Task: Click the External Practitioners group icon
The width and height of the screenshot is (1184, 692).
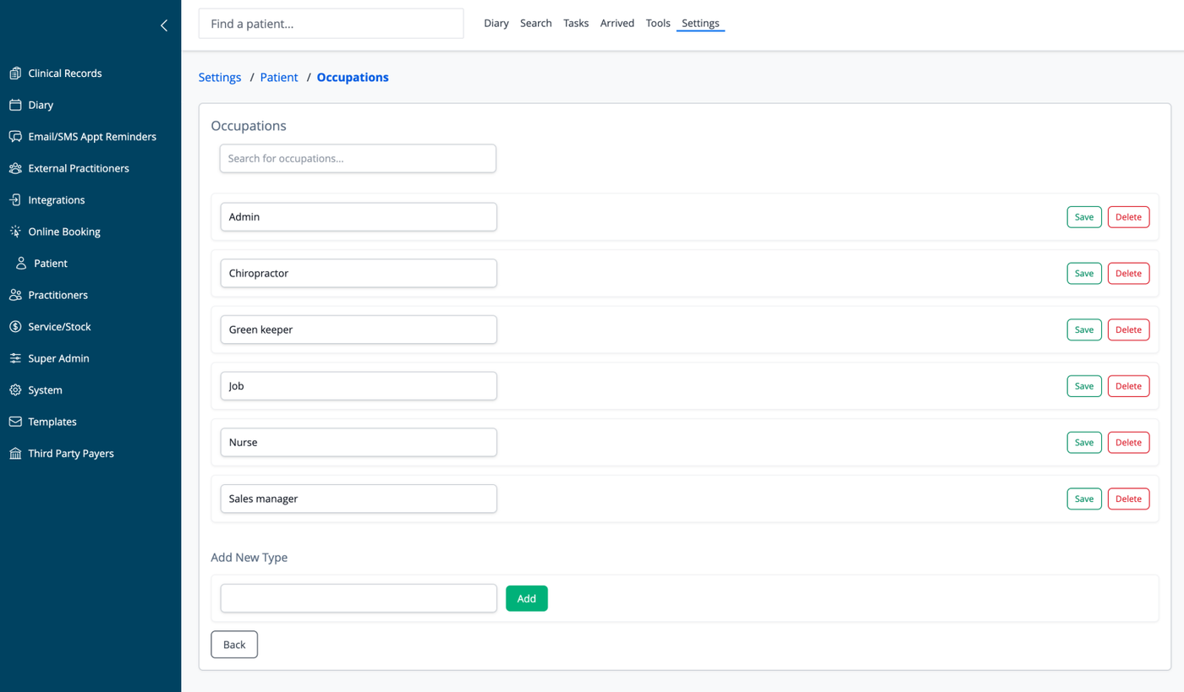Action: tap(15, 168)
